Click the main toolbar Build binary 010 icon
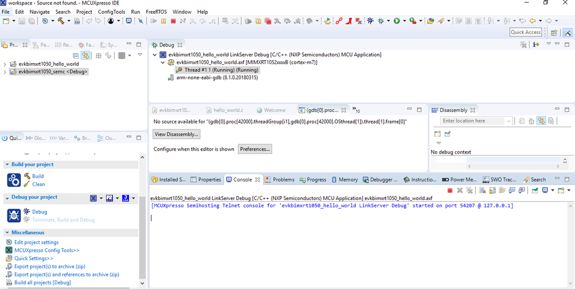Screen dimensions: 575x289 [77, 21]
